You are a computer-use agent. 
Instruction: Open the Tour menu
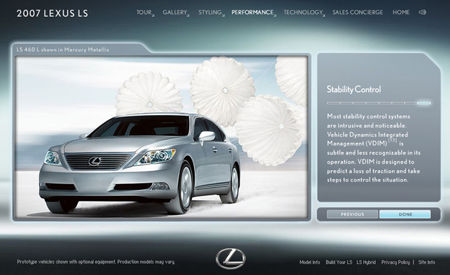click(144, 12)
